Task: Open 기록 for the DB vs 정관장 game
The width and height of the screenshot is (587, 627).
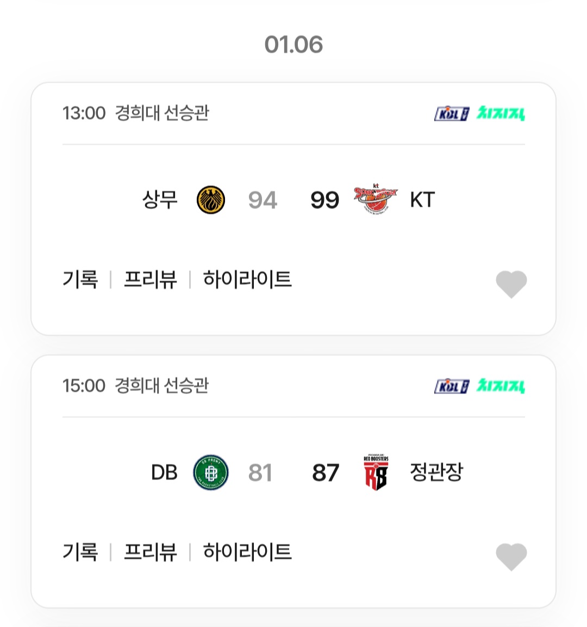Action: click(80, 552)
